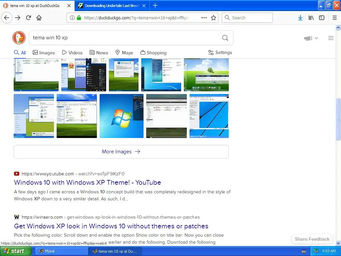This screenshot has width=341, height=256.
Task: Click the system tray notification icon
Action: pos(316,251)
